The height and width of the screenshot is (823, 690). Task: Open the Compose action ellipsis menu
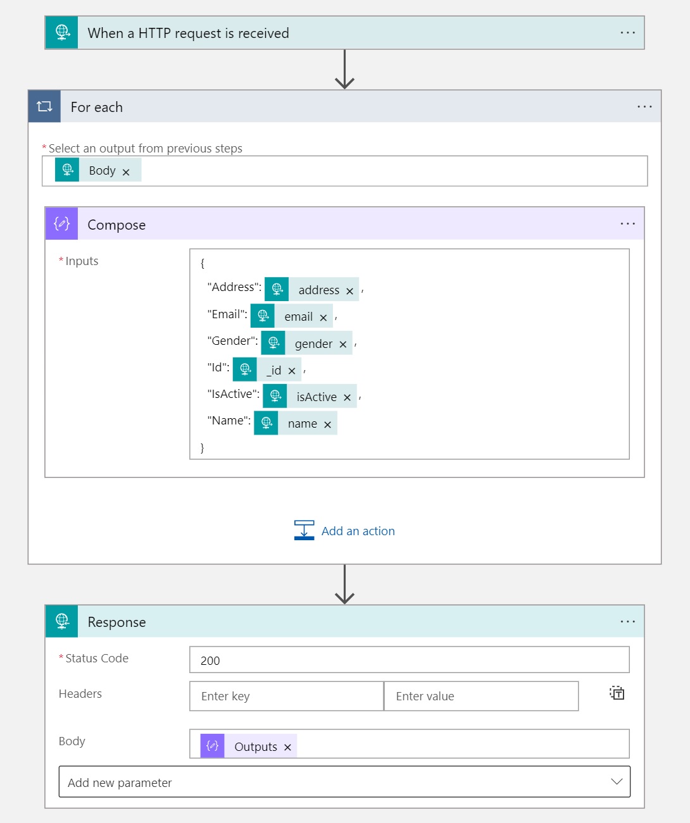627,224
